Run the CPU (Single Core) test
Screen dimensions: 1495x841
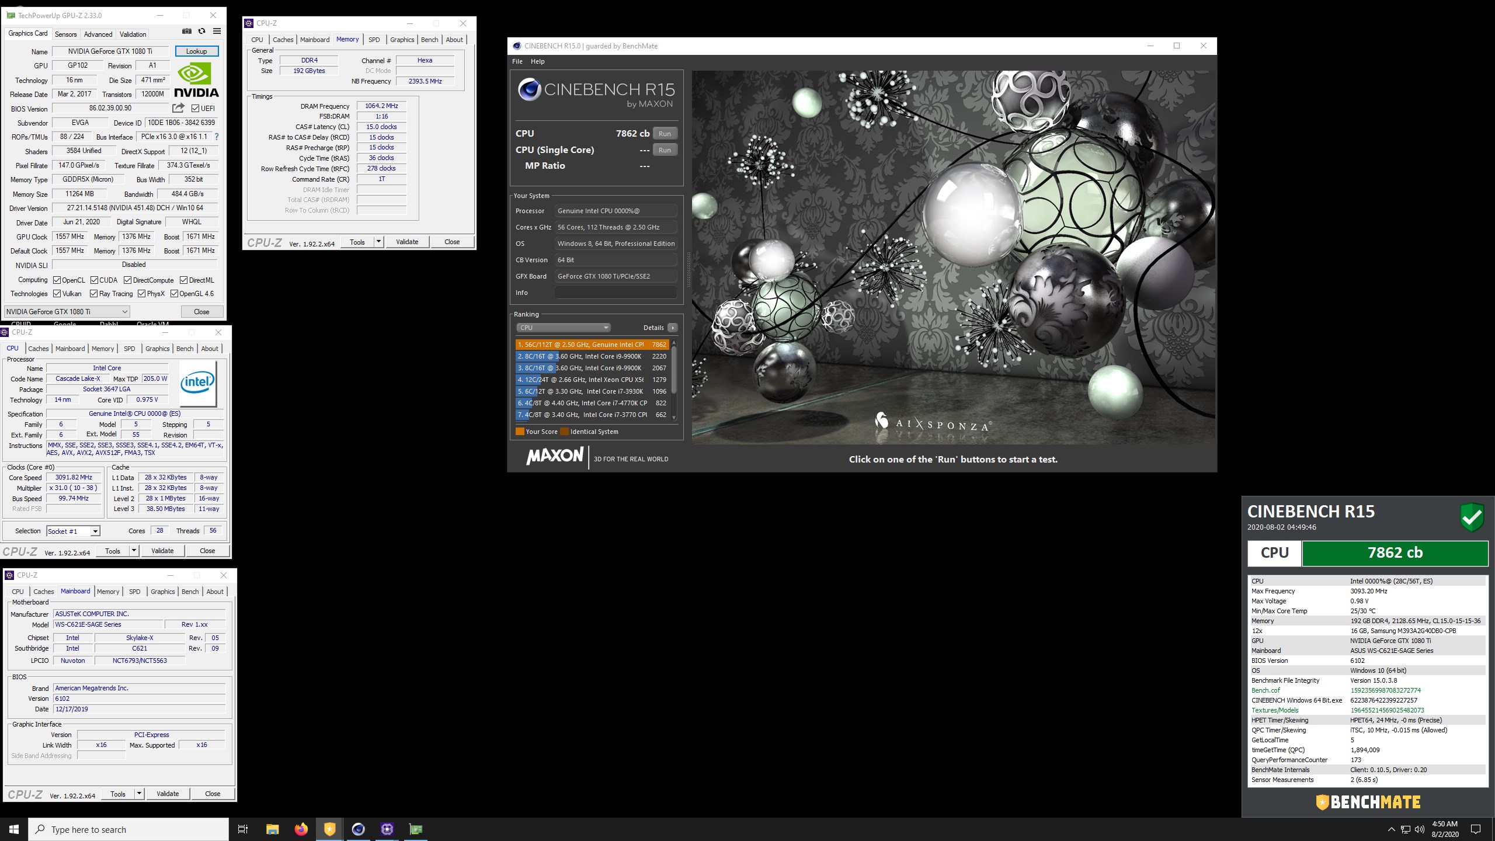(x=665, y=150)
